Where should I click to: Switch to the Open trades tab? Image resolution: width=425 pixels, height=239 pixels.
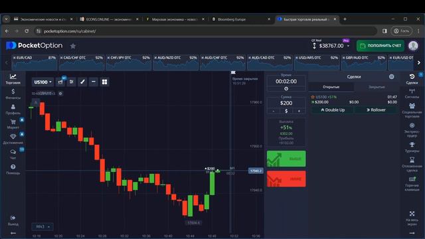pos(331,87)
